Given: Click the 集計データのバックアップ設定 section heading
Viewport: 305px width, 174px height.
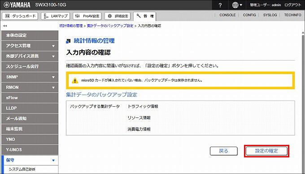Looking at the screenshot, I should 102,95.
